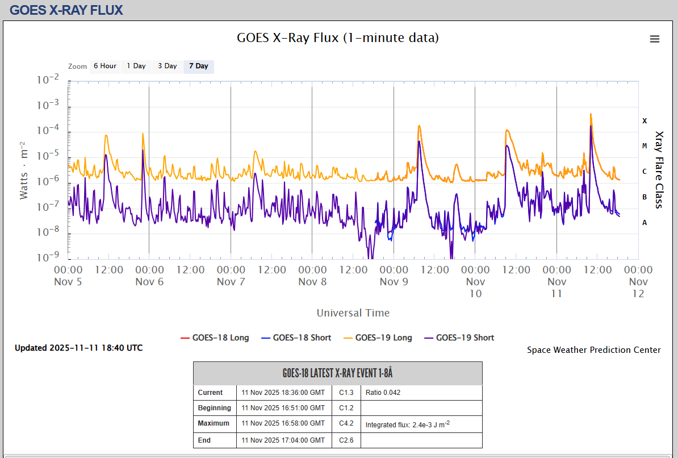Screen dimensions: 678x458
Task: Select the Maximum row label in event table
Action: pyautogui.click(x=214, y=423)
